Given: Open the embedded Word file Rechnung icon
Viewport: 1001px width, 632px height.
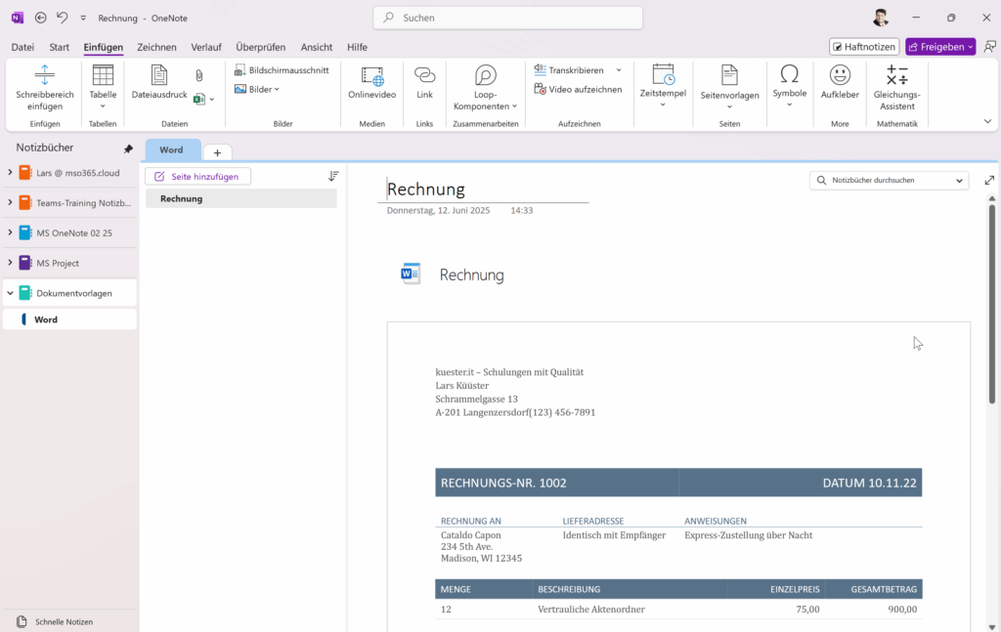Looking at the screenshot, I should [410, 274].
